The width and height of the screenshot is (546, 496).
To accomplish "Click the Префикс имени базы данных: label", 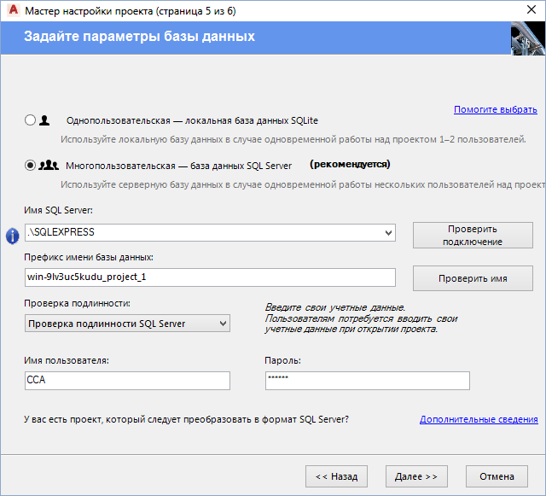I will pyautogui.click(x=89, y=257).
